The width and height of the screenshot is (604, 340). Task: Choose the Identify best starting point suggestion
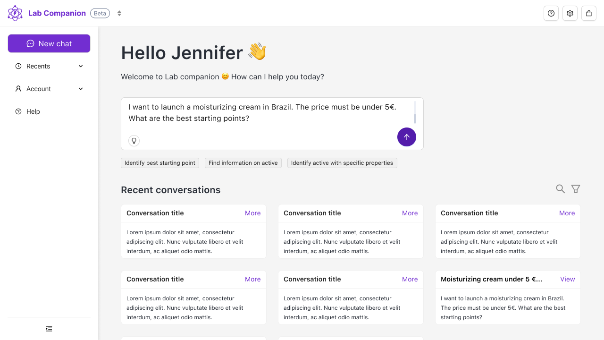(x=159, y=162)
